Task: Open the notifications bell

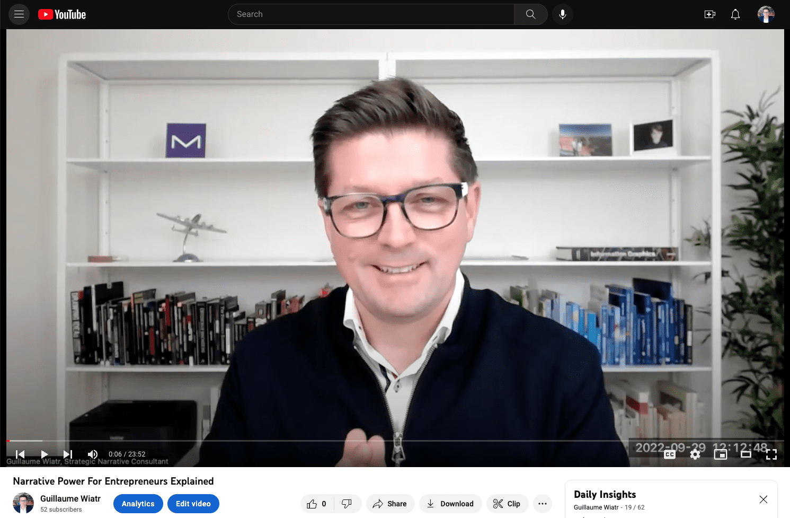Action: tap(735, 14)
